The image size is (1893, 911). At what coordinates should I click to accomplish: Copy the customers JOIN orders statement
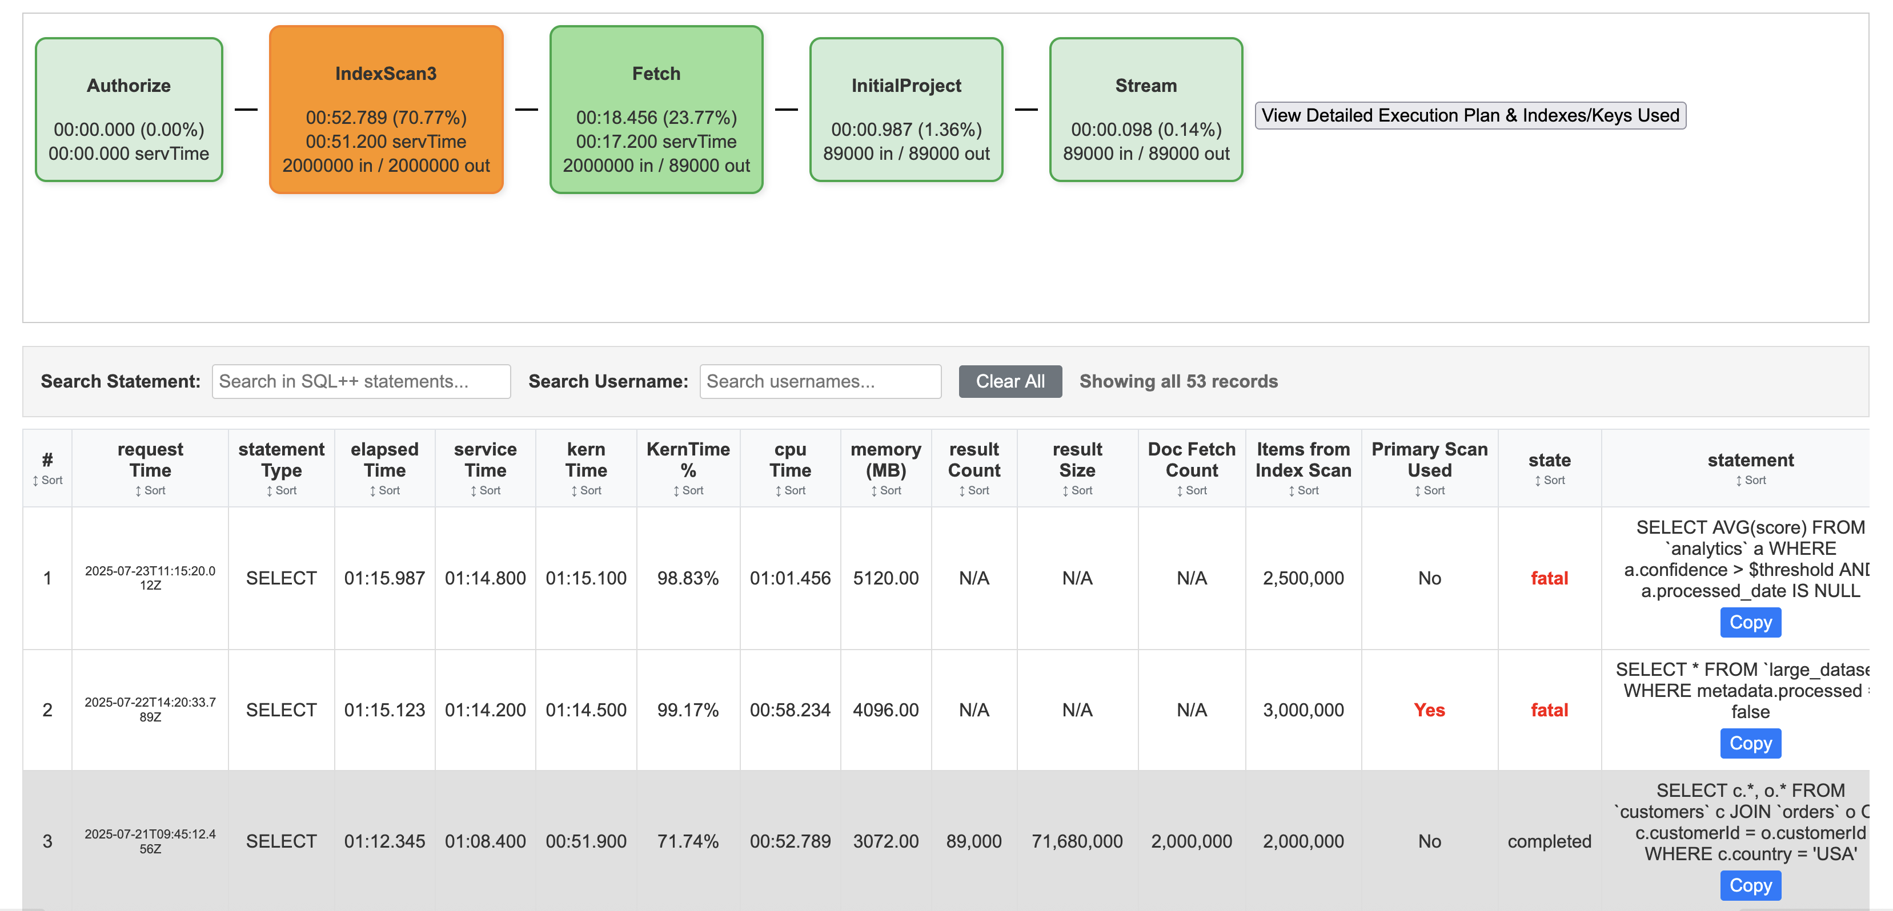[x=1750, y=885]
